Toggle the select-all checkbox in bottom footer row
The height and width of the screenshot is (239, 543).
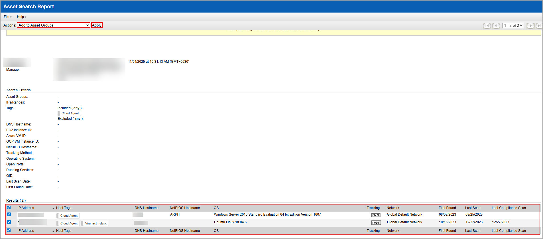point(9,230)
